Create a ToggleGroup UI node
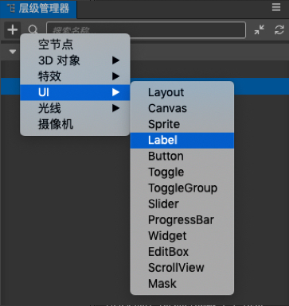The image size is (289, 306). tap(182, 188)
